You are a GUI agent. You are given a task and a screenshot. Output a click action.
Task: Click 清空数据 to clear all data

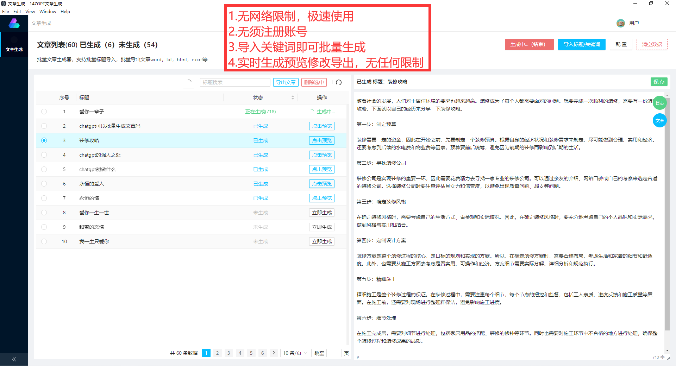point(652,44)
